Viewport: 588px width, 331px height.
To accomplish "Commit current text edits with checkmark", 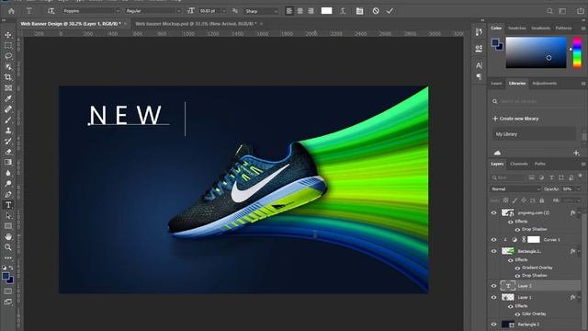I will [x=390, y=11].
